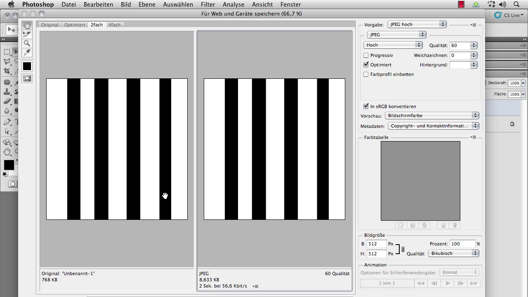The image size is (528, 297).
Task: Click the Qualität 60 stepper arrows
Action: 474,45
